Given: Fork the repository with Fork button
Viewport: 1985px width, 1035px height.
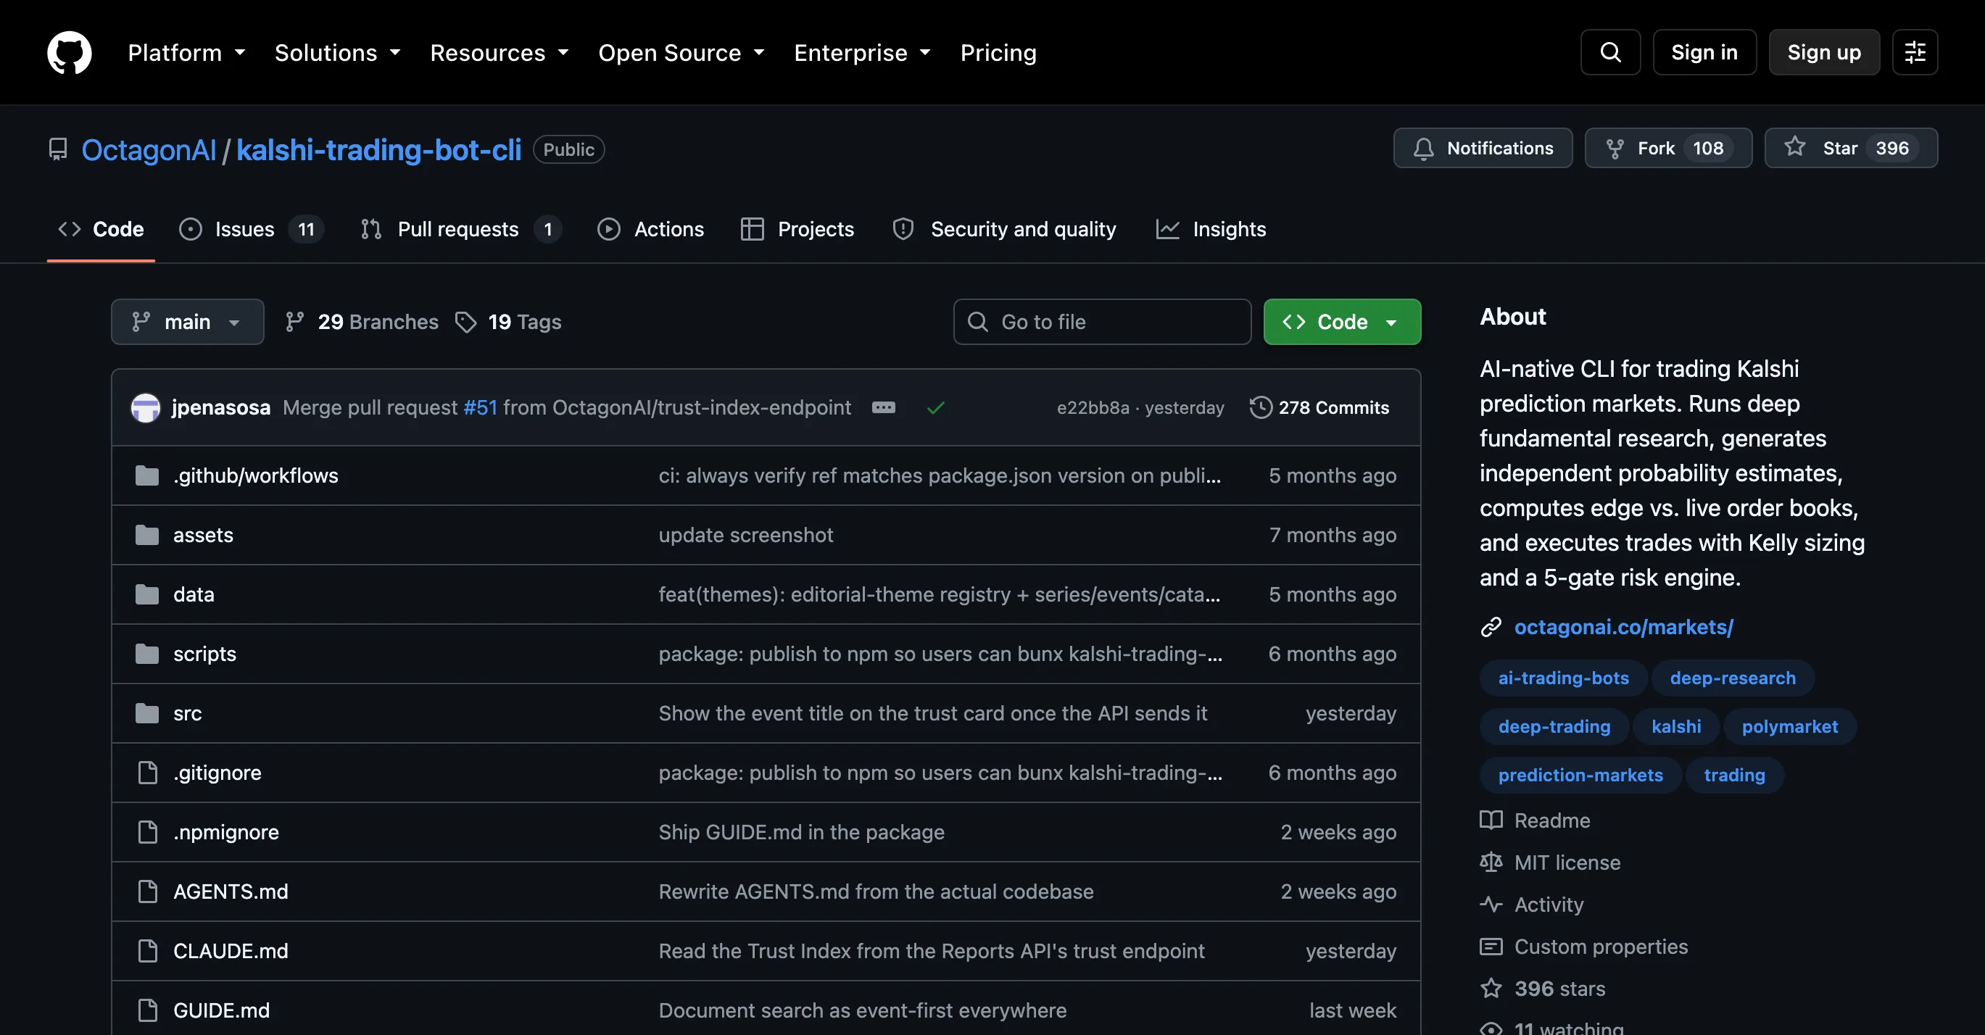Looking at the screenshot, I should [x=1667, y=148].
